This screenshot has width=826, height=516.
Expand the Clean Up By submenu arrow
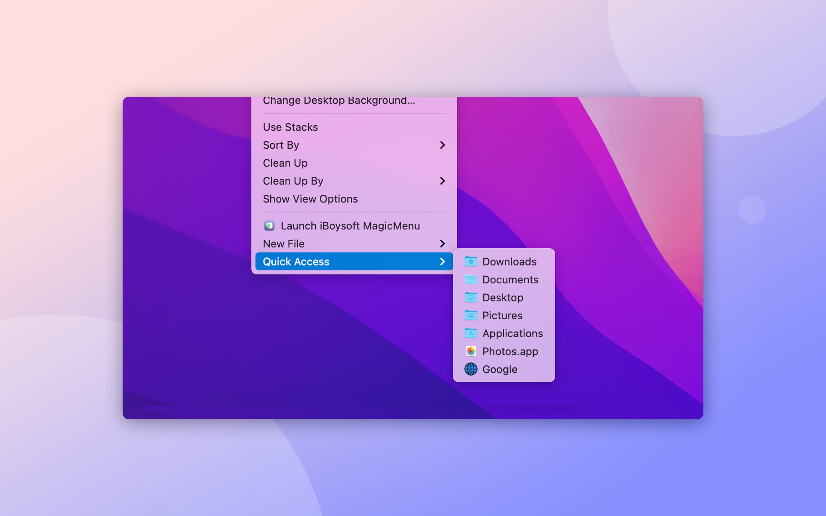pyautogui.click(x=442, y=181)
